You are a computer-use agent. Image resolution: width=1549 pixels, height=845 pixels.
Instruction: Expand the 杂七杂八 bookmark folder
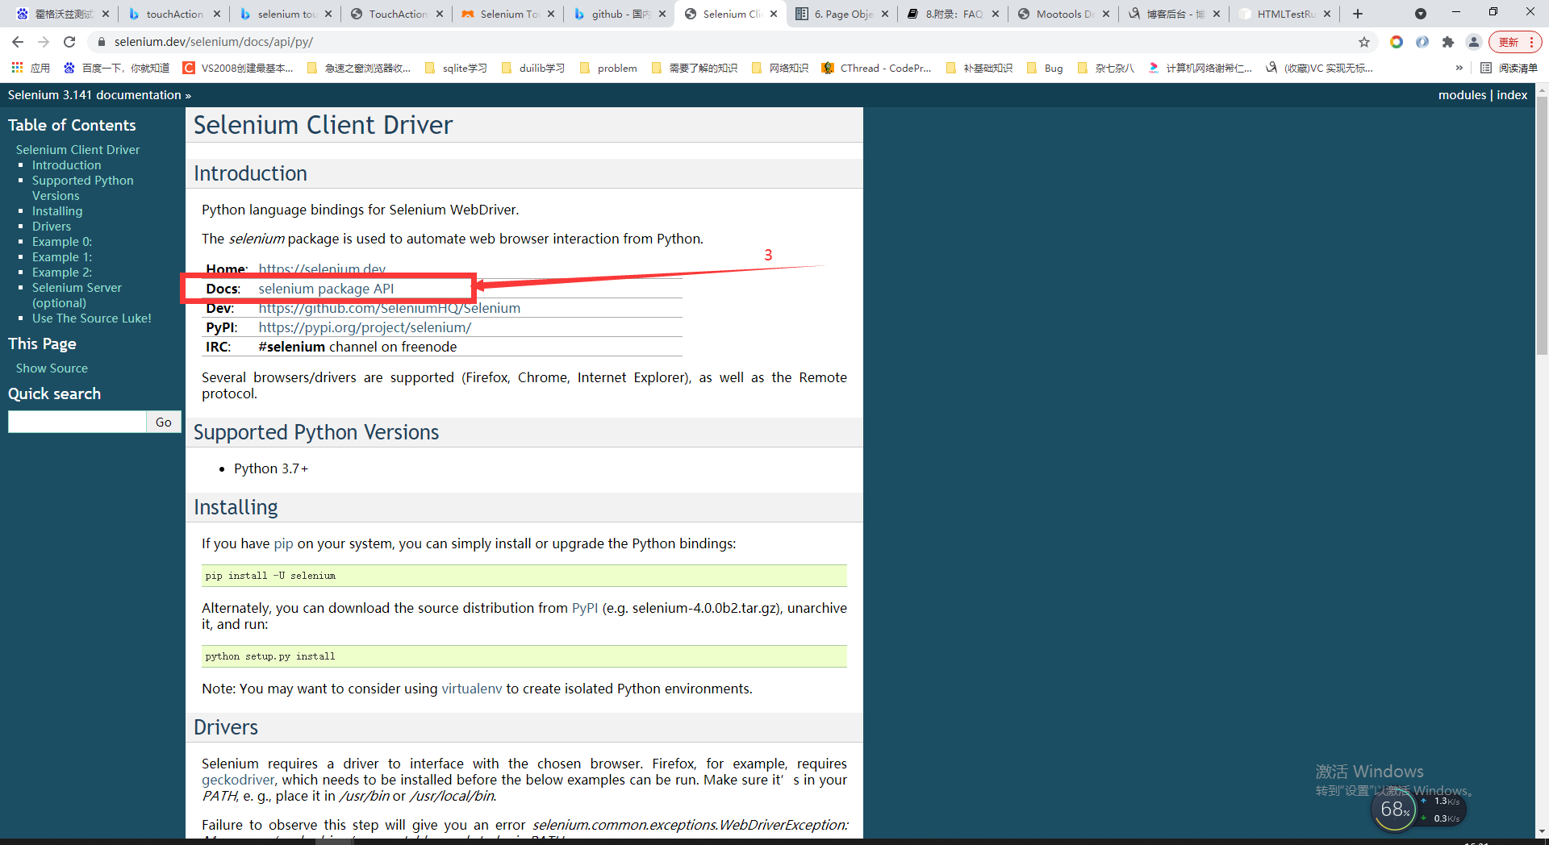[1105, 68]
